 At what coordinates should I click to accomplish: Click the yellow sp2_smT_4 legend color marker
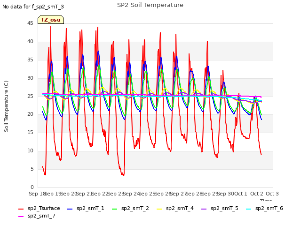click(x=159, y=209)
